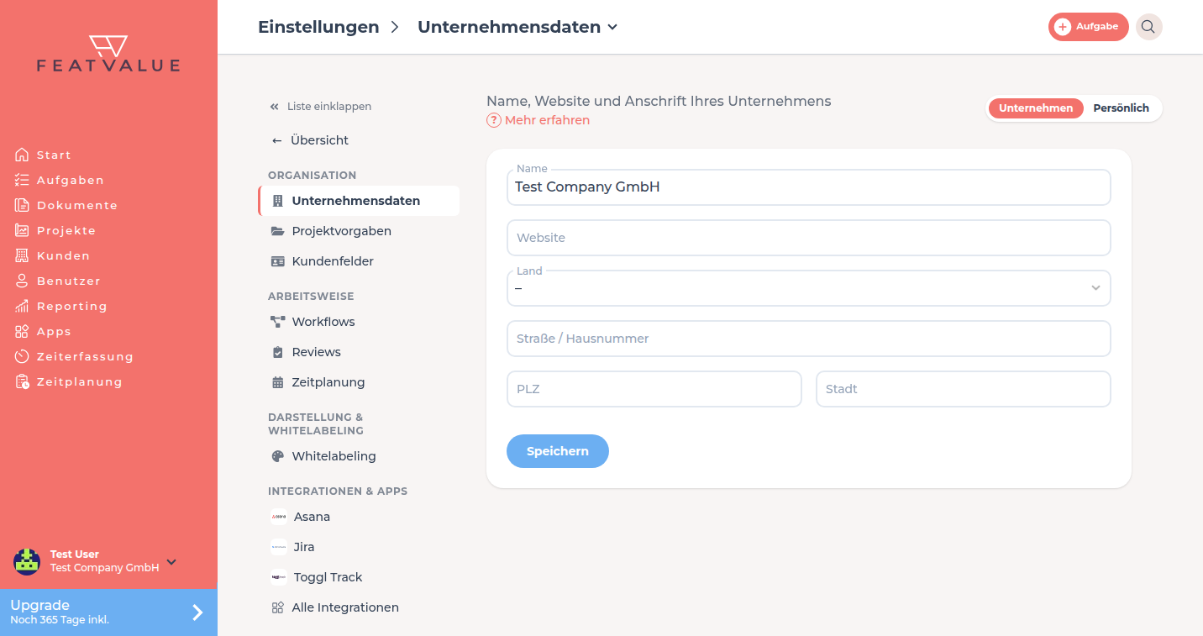The height and width of the screenshot is (636, 1203).
Task: Open Reviews settings page
Action: click(359, 352)
